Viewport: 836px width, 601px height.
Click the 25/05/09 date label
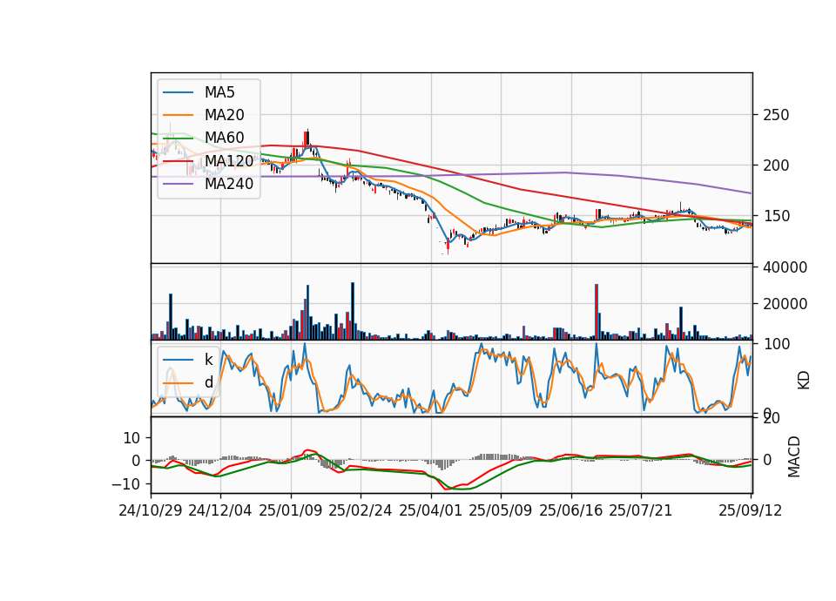pos(501,510)
